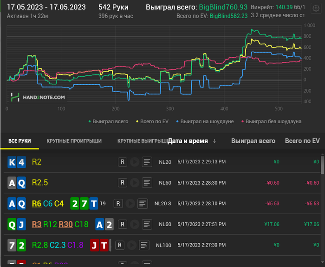
Task: Click the R button in the AQ R6 C6 C4 row
Action: pos(118,203)
